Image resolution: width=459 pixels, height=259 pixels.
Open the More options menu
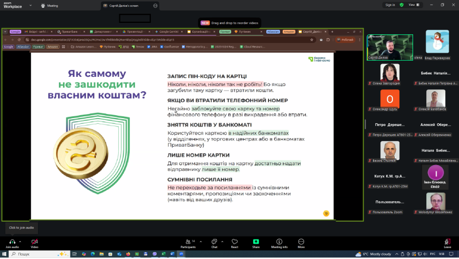coord(301,242)
